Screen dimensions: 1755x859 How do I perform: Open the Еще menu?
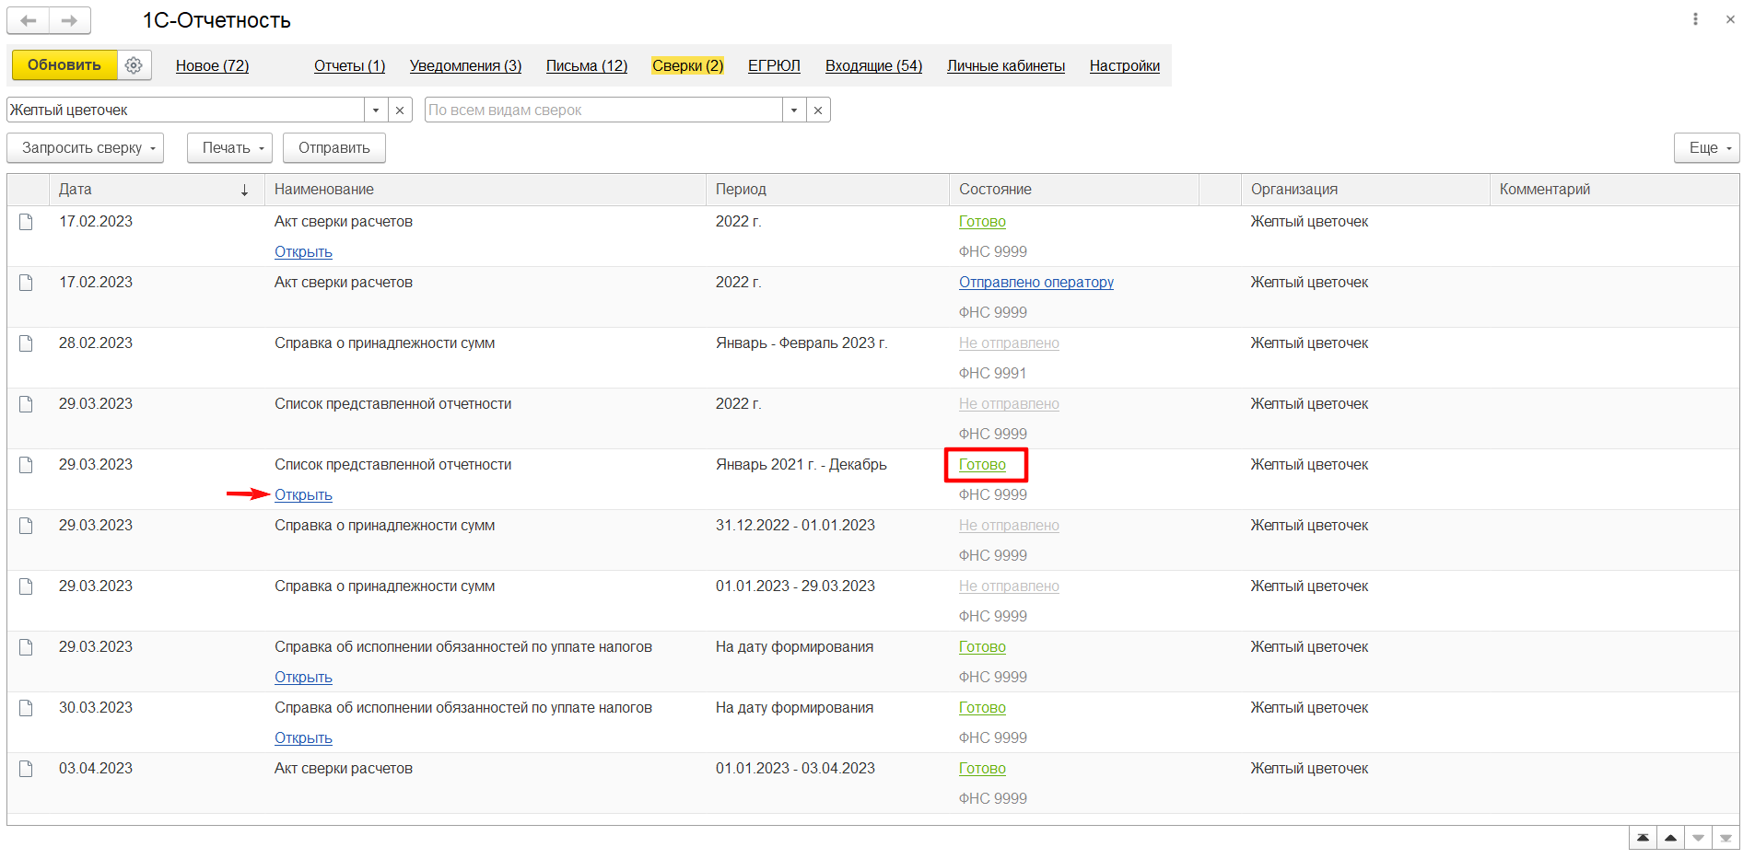coord(1706,148)
